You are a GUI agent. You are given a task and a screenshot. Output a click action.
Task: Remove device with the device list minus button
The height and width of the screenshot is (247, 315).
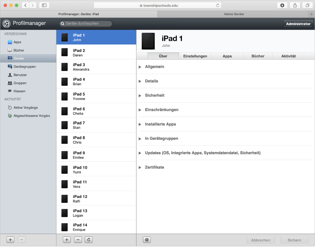(x=78, y=240)
